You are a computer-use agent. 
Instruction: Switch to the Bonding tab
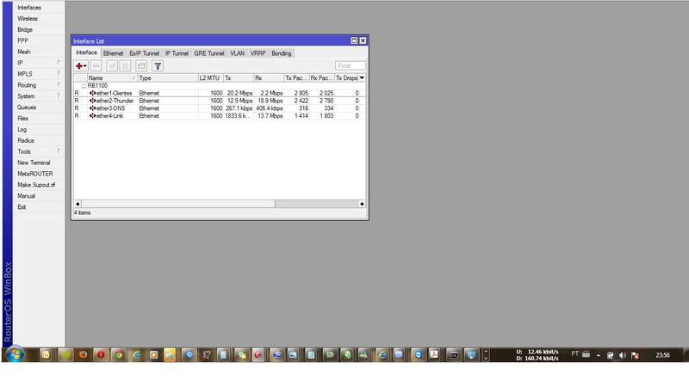click(x=282, y=53)
